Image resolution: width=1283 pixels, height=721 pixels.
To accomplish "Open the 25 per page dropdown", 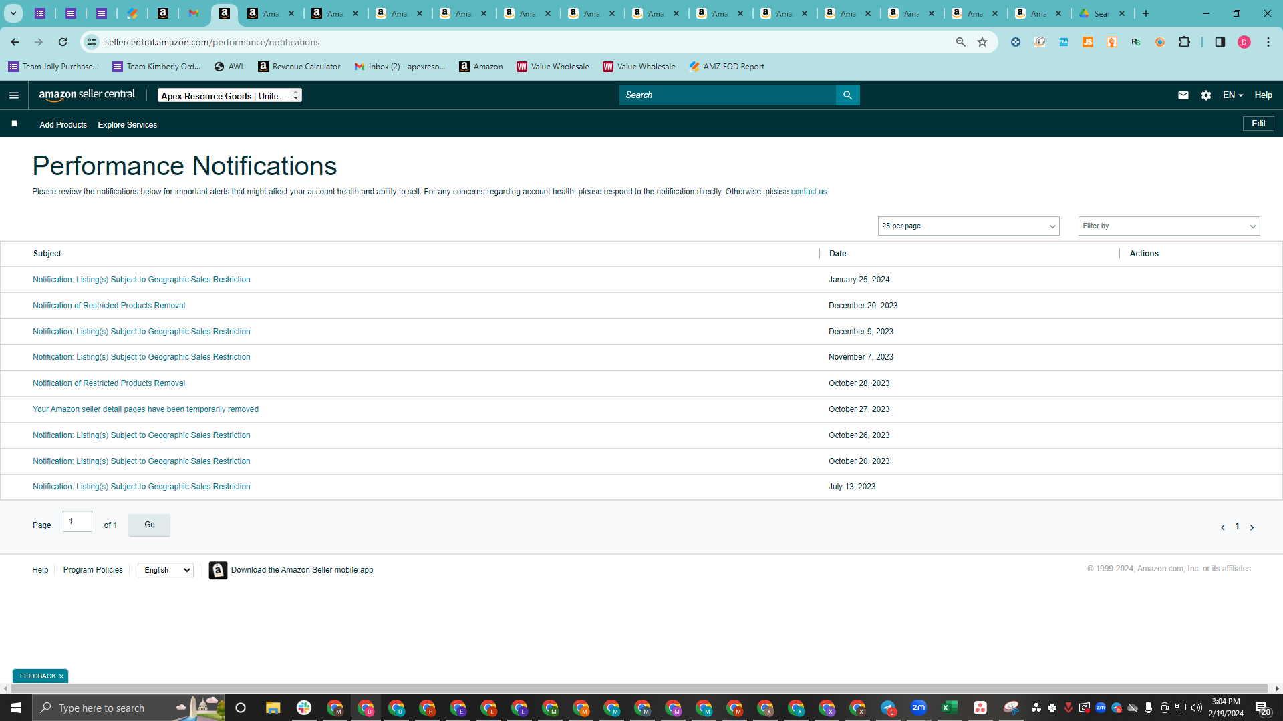I will pos(968,226).
